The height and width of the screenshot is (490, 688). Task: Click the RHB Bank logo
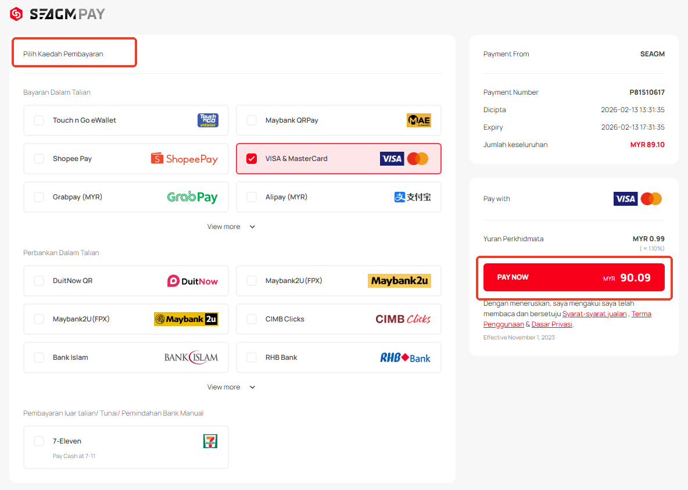pos(405,357)
